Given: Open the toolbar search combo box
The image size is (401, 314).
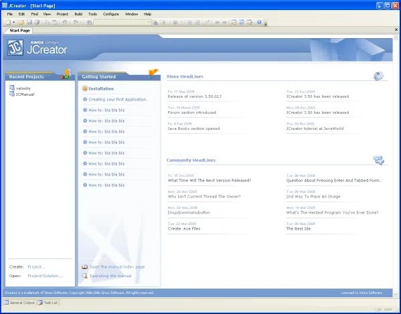Looking at the screenshot, I should [x=123, y=23].
